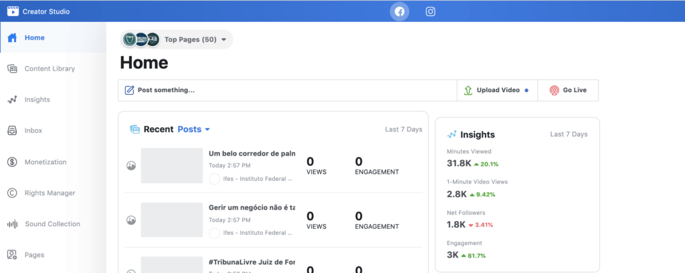Click the Insights panel graph icon

coord(452,134)
